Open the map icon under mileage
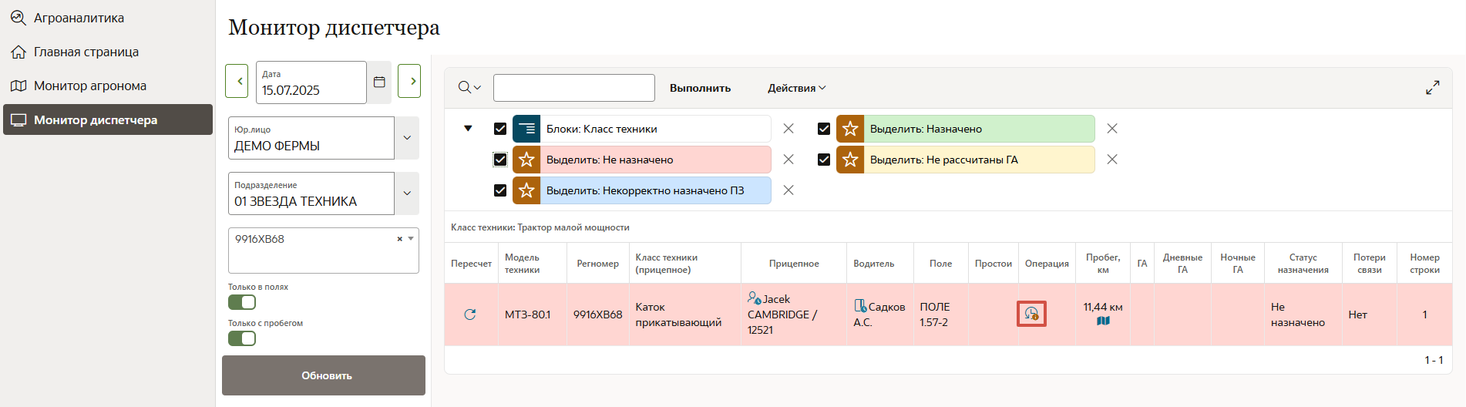Viewport: 1466px width, 407px height. pyautogui.click(x=1103, y=321)
